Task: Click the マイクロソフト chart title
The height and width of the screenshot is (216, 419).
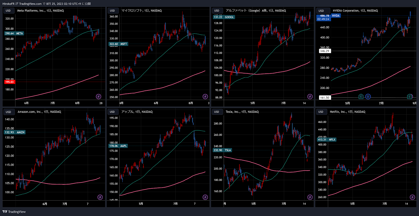Action: [x=142, y=11]
